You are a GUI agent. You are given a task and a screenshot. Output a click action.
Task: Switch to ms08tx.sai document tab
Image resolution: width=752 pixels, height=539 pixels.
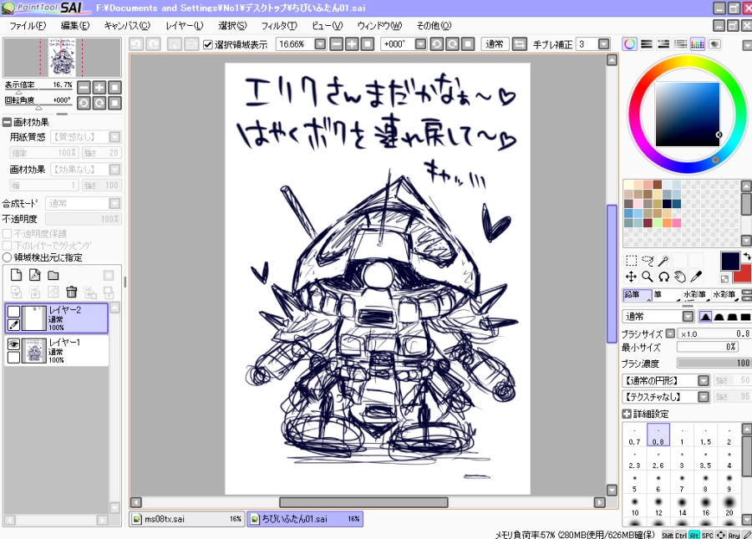click(x=187, y=519)
